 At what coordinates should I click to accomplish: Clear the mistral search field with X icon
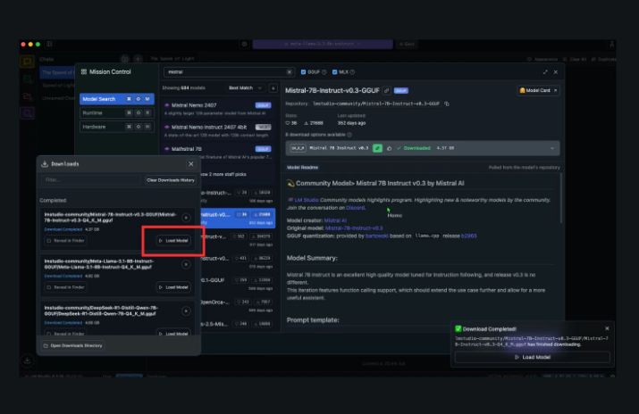point(290,71)
